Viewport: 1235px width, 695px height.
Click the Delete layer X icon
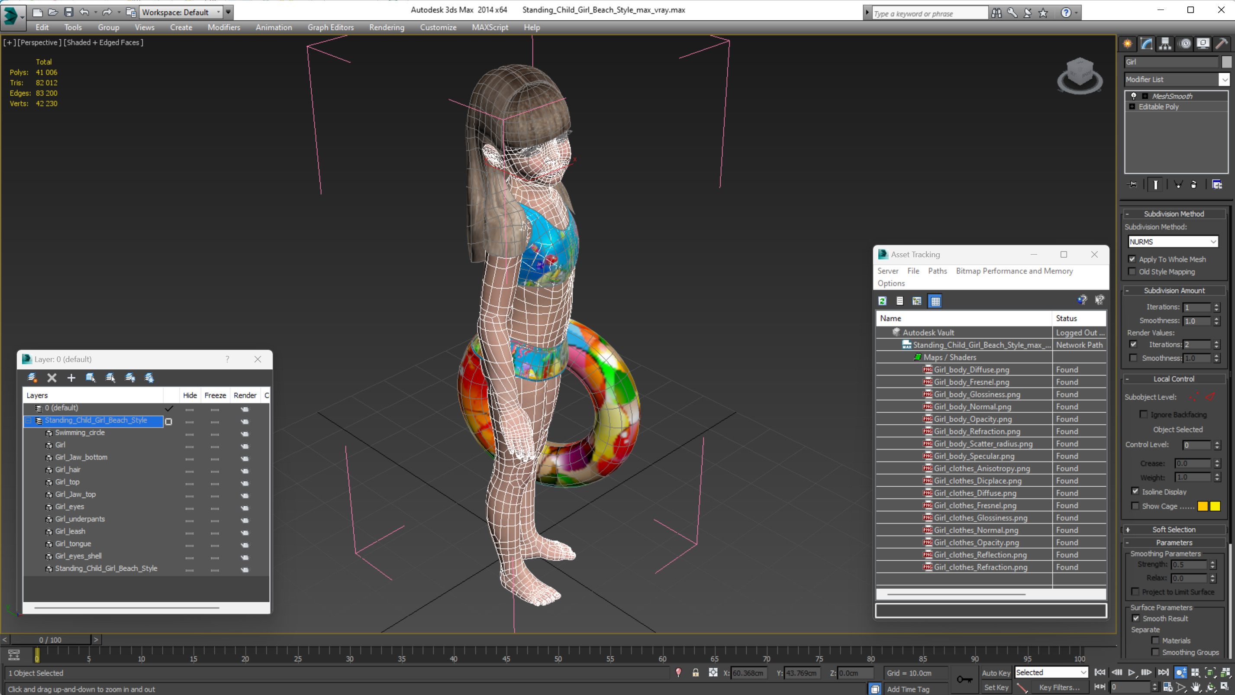(x=52, y=378)
